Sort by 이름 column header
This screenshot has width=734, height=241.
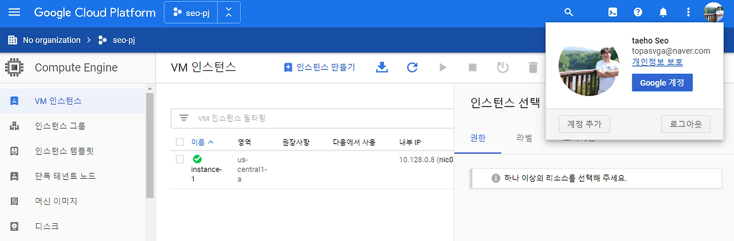[x=202, y=142]
